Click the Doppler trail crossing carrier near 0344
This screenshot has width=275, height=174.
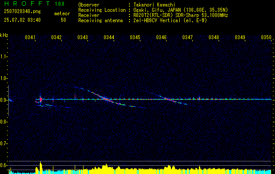coord(107,99)
